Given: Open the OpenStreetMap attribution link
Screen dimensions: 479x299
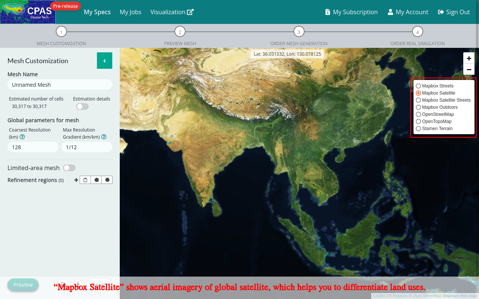Looking at the screenshot, I should [x=427, y=296].
